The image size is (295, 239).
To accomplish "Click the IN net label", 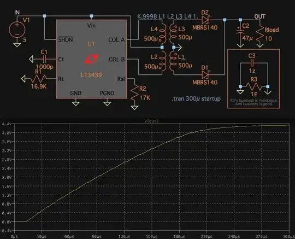I will click(17, 13).
